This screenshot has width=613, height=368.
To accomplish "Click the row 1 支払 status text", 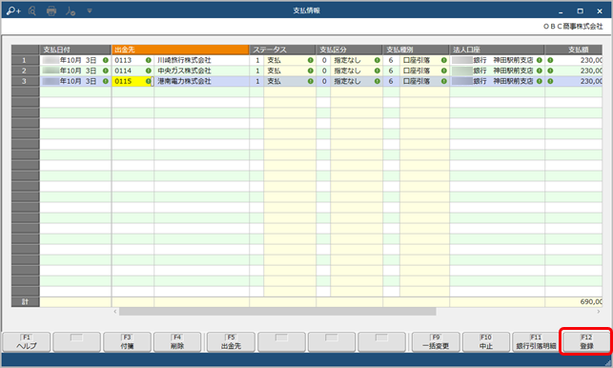I will click(274, 60).
